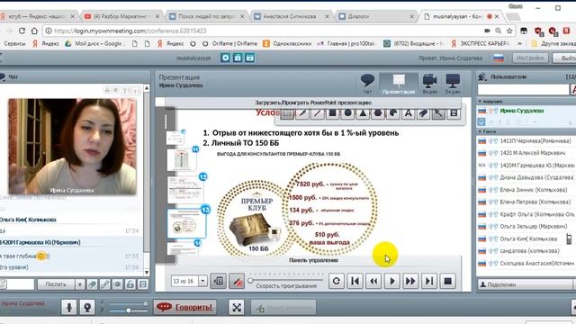Open the Одноклассники bookmark
This screenshot has height=324, width=576.
[287, 43]
